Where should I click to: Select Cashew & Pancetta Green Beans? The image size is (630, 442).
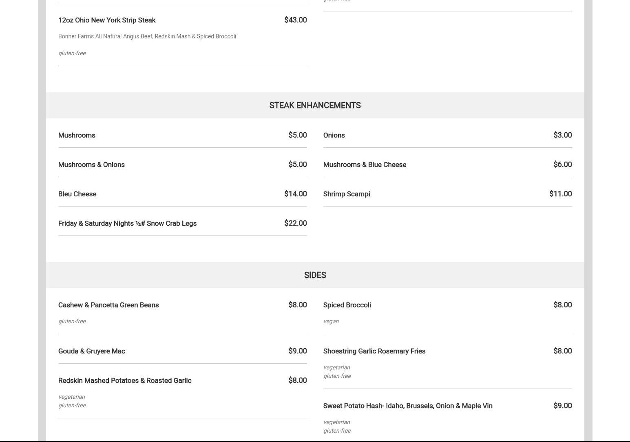point(108,305)
